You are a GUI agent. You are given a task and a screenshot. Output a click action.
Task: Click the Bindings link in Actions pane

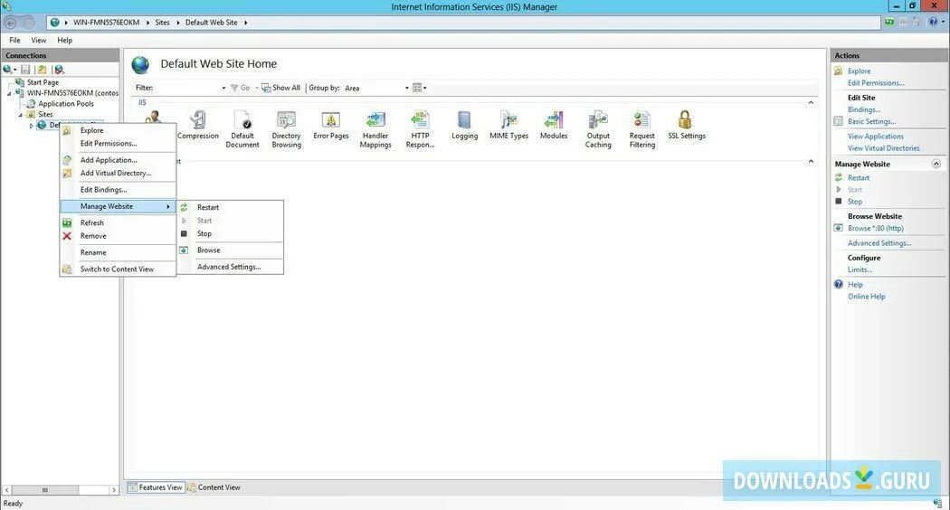[864, 109]
